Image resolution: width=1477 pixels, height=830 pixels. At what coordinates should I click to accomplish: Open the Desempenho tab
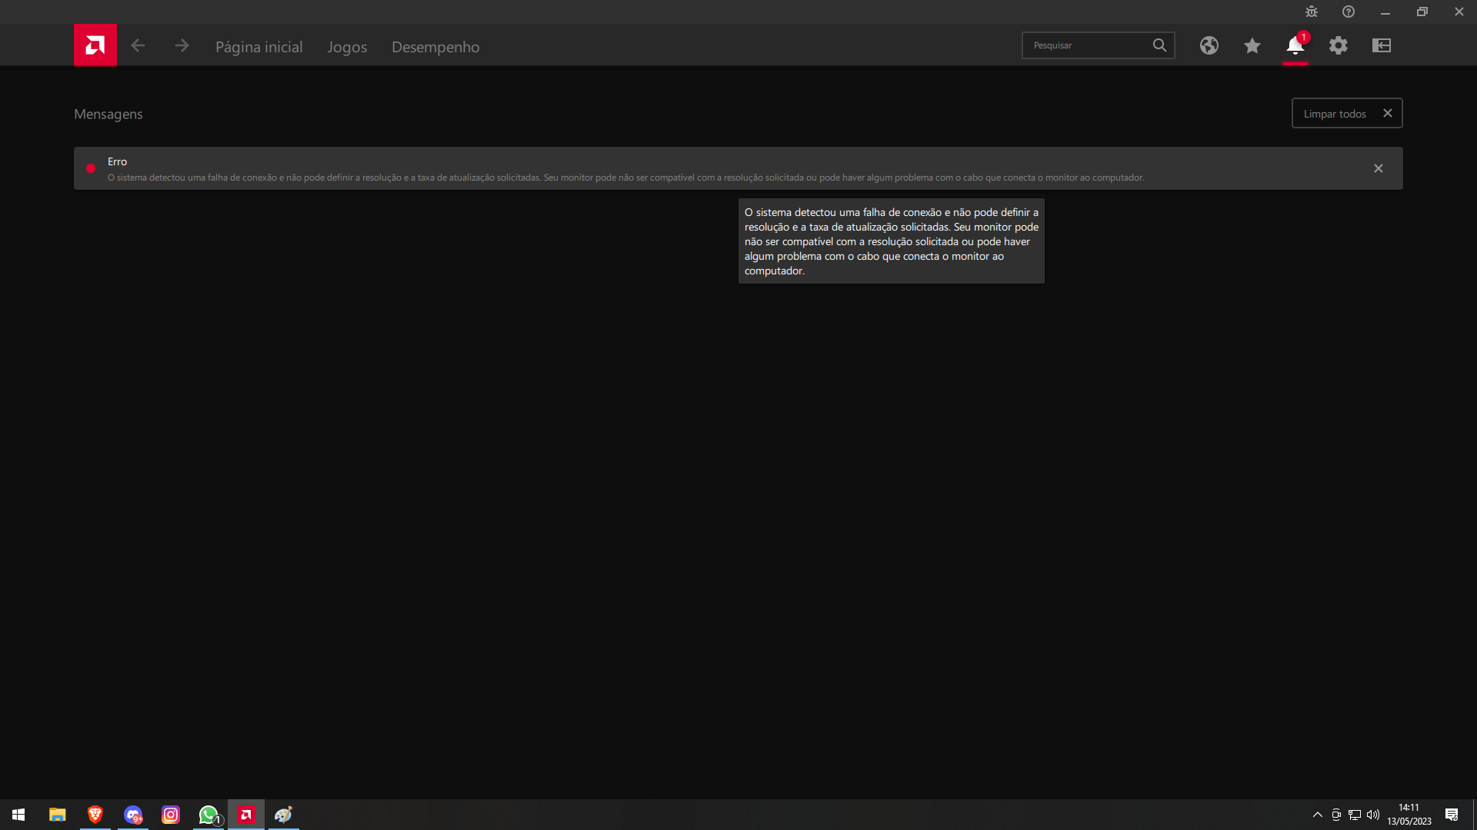click(x=435, y=47)
